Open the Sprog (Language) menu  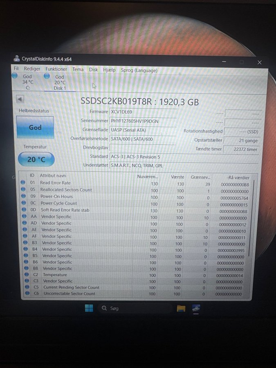coord(139,70)
